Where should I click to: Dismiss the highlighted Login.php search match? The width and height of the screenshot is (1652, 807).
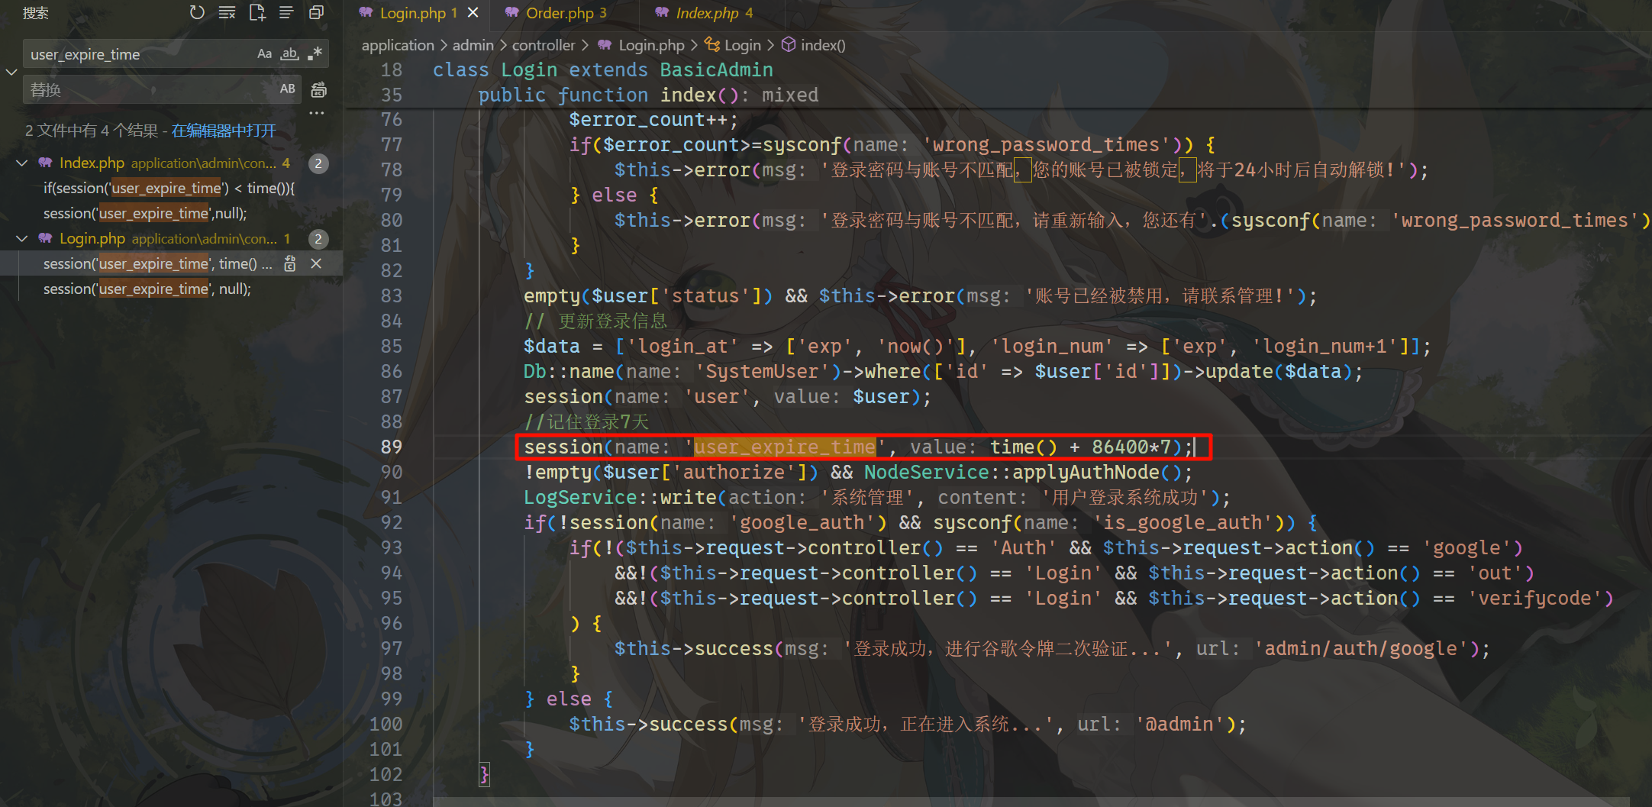tap(316, 263)
